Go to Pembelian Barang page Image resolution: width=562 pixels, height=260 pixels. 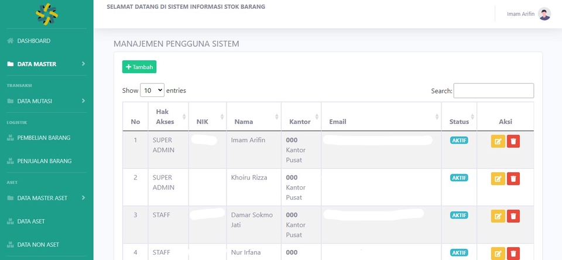tap(43, 138)
